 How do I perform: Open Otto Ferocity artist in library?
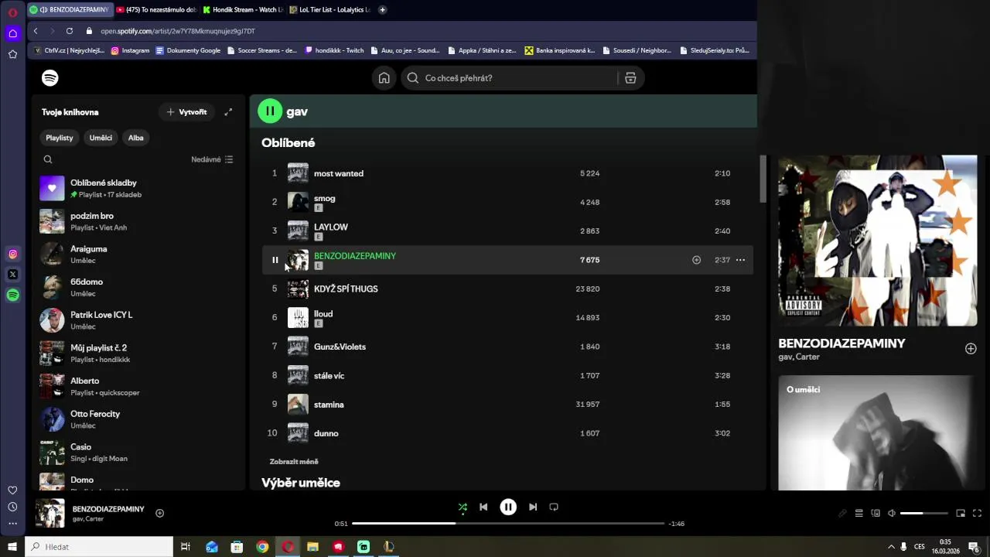point(139,419)
